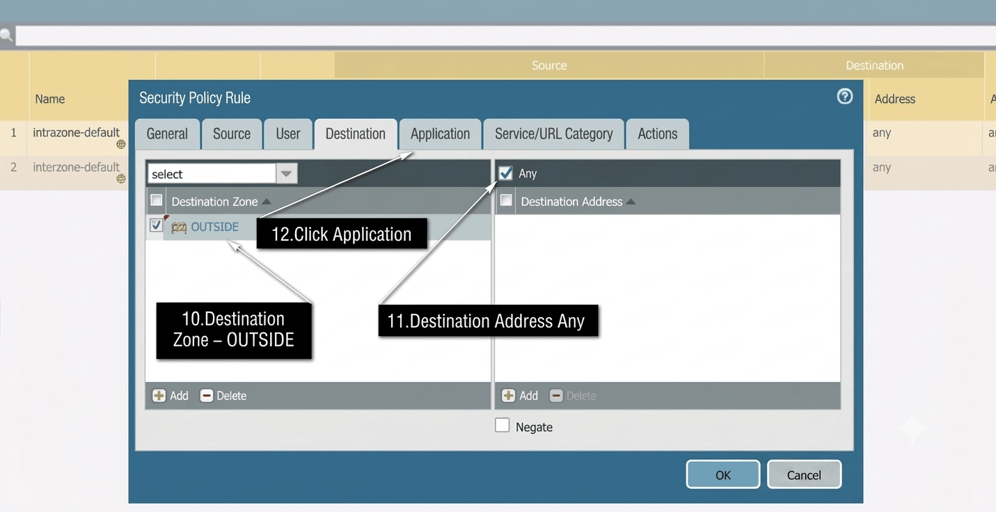Screen dimensions: 996x512
Task: Click the minus icon for Destination Zone Delete
Action: (206, 395)
